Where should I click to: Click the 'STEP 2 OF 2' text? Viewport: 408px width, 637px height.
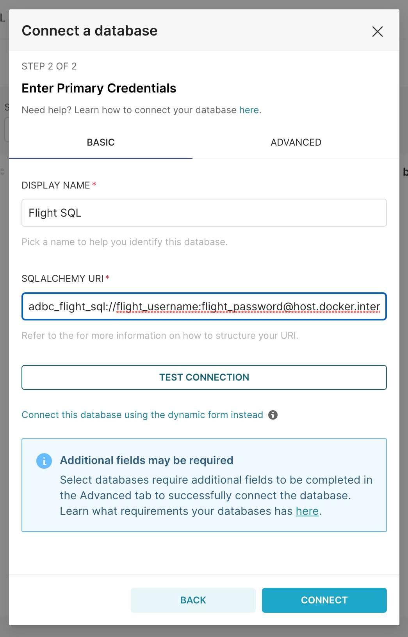[x=49, y=66]
